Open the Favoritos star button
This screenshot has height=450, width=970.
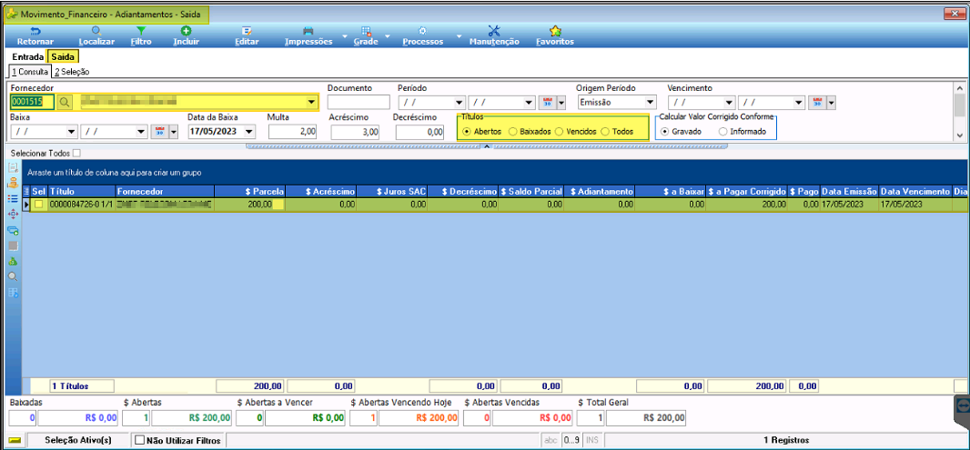pos(555,35)
